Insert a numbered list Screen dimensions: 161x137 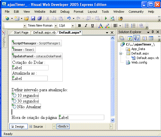(133, 26)
